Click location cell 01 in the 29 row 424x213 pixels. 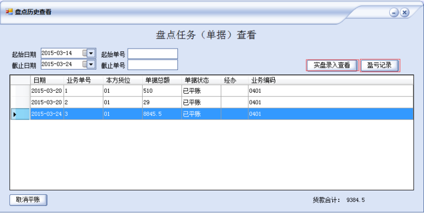(123, 102)
